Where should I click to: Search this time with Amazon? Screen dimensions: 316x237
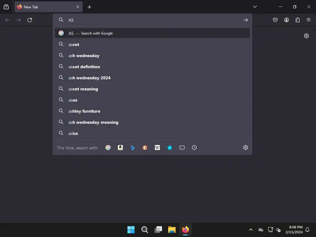click(120, 148)
